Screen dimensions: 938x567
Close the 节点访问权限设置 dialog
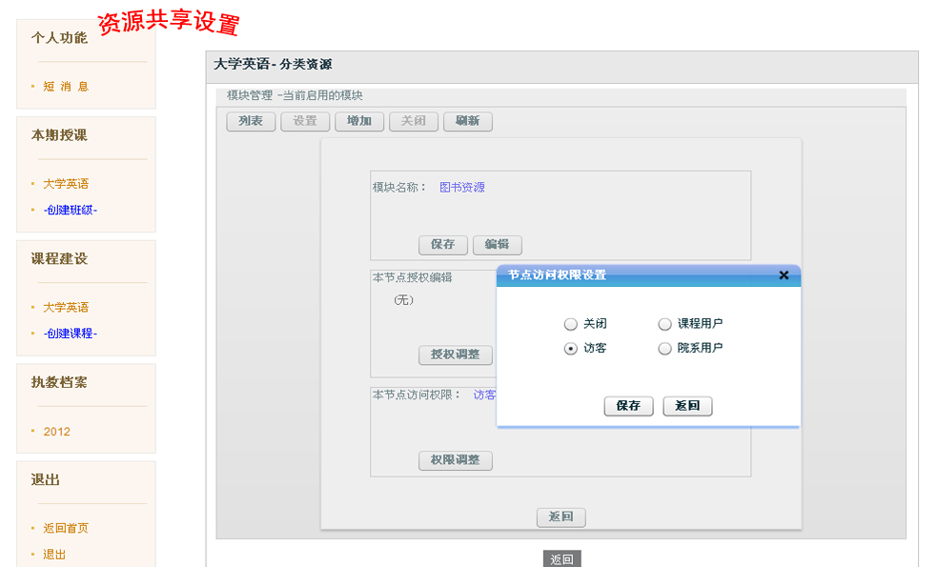pos(784,275)
